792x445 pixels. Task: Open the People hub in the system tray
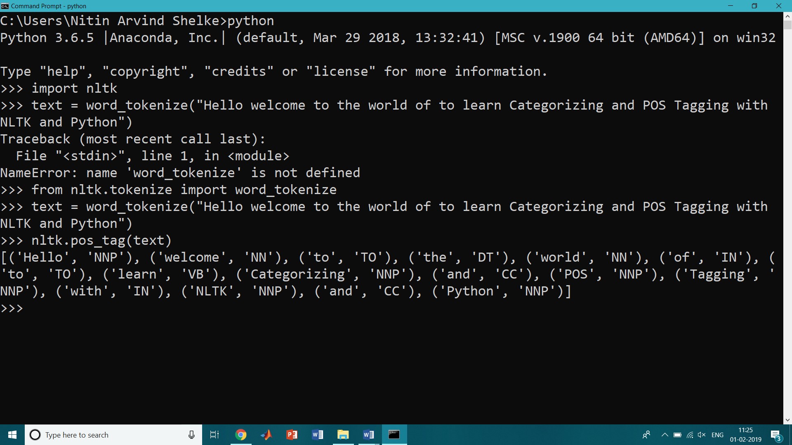(x=647, y=435)
